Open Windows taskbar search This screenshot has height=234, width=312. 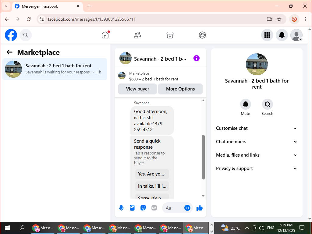[x=22, y=228]
